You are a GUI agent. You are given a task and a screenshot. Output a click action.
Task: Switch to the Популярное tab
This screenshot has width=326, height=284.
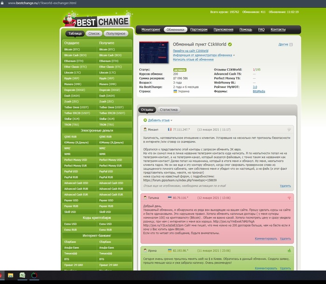116,33
